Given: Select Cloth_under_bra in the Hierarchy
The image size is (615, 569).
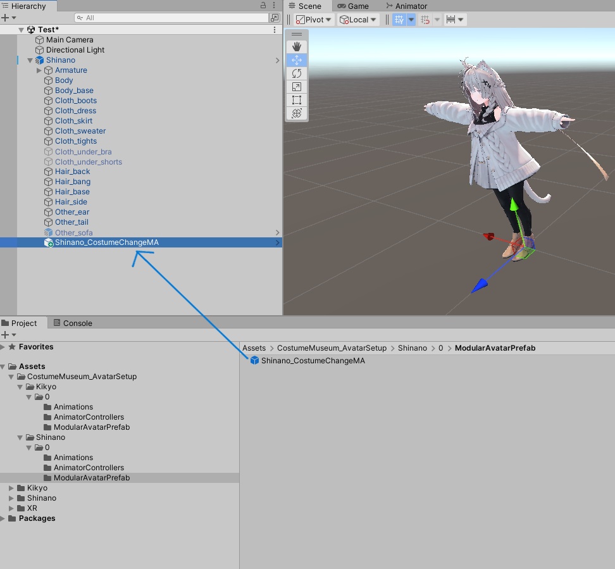Looking at the screenshot, I should [x=83, y=151].
